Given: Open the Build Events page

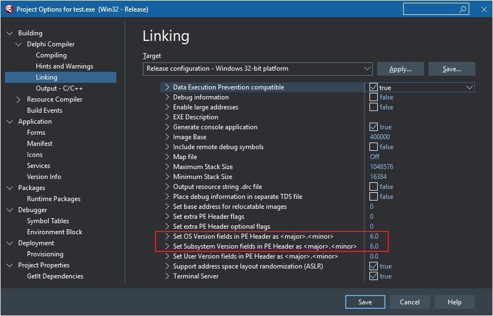Looking at the screenshot, I should (45, 110).
